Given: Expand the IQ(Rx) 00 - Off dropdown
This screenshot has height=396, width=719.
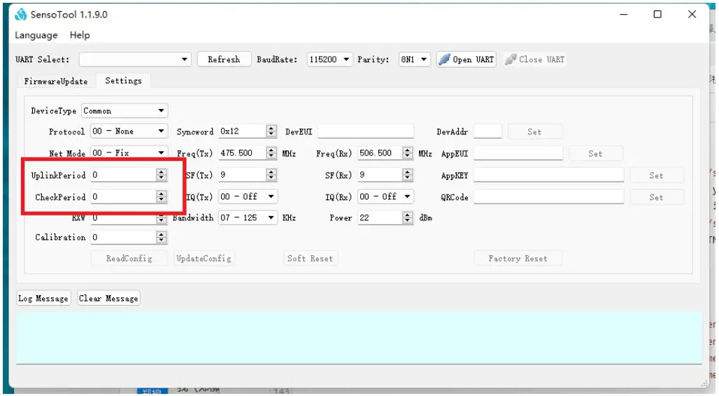Looking at the screenshot, I should pos(385,197).
